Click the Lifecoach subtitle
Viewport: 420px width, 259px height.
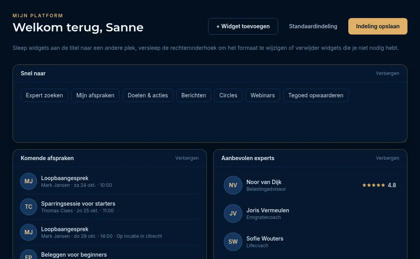coord(257,245)
